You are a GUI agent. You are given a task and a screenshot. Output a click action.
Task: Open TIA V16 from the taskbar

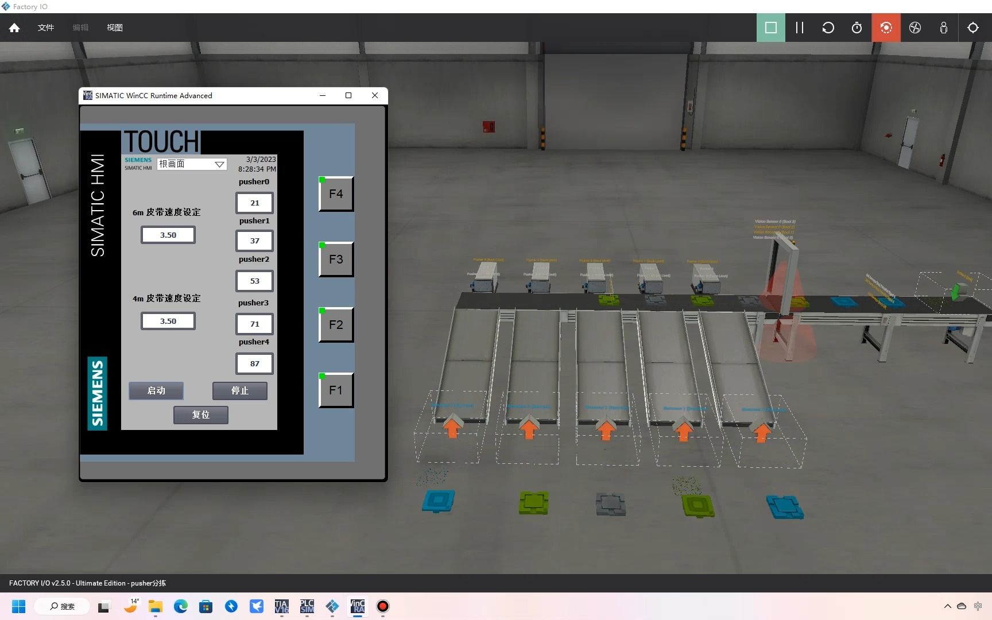click(x=281, y=606)
